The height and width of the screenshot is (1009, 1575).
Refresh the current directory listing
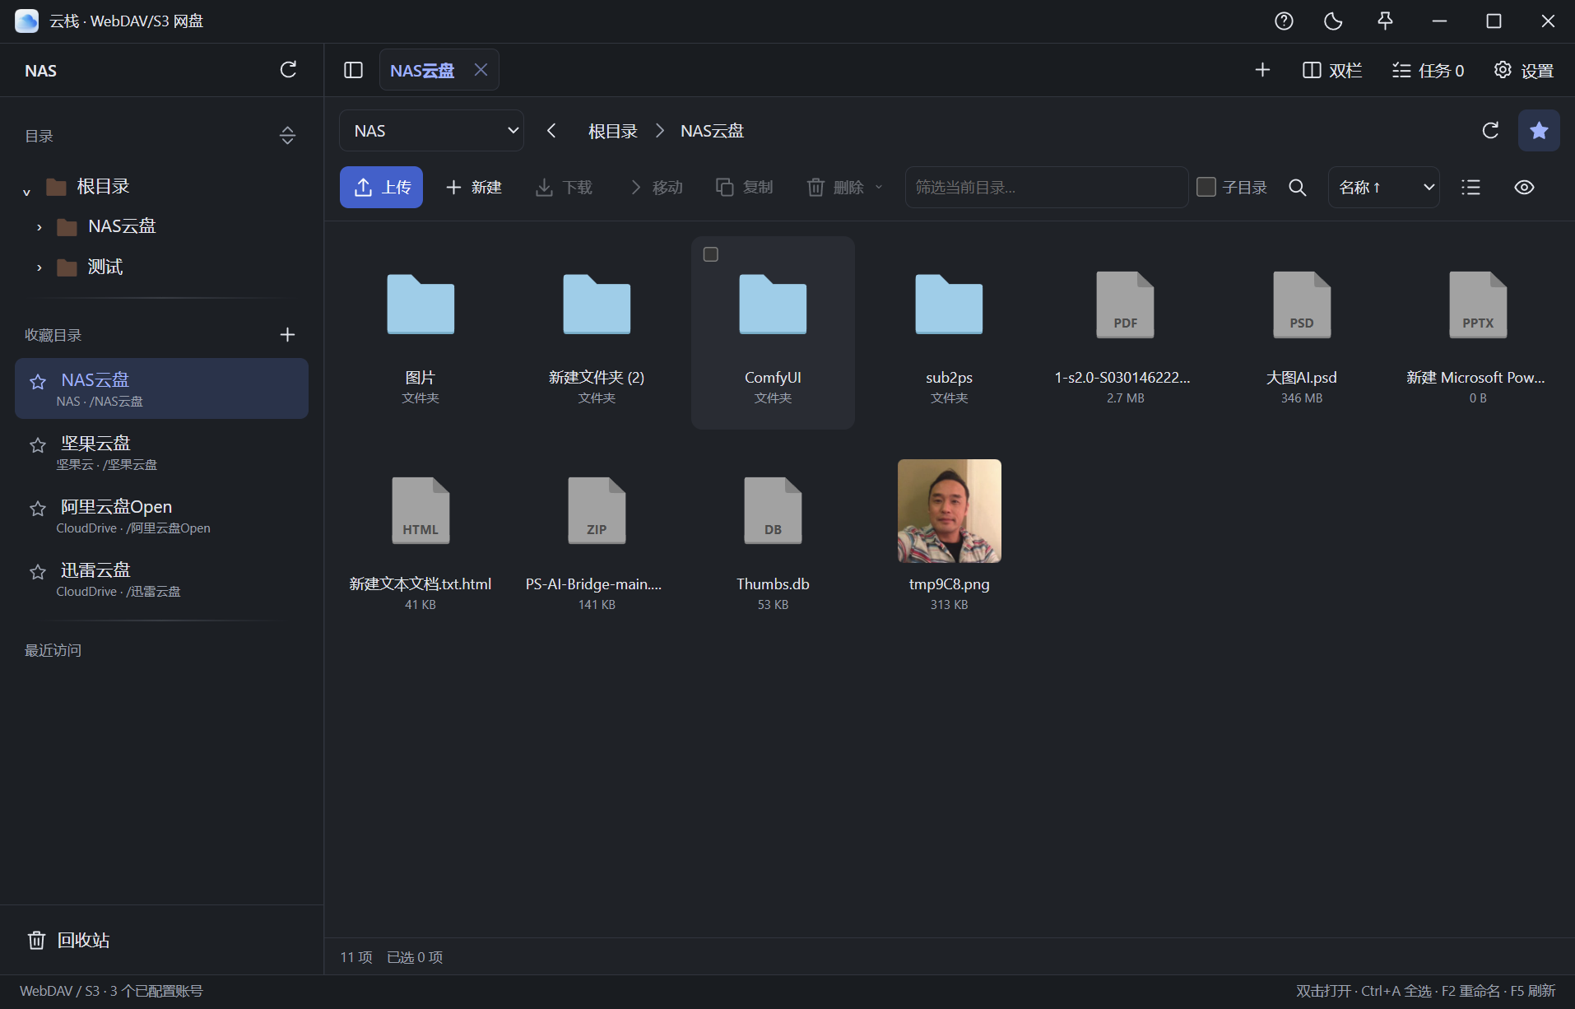click(1490, 131)
